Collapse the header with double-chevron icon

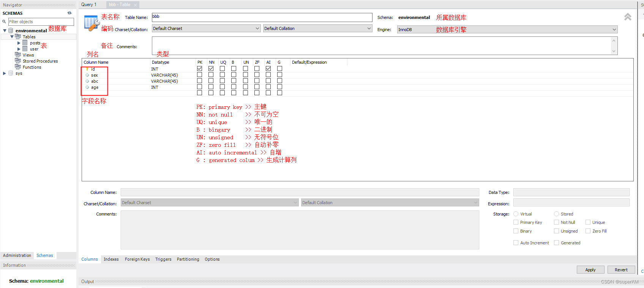point(628,17)
